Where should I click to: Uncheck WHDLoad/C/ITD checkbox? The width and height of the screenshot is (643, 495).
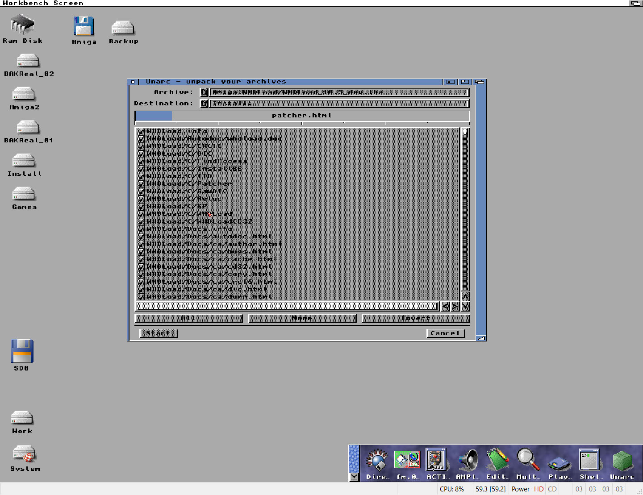[x=141, y=177]
